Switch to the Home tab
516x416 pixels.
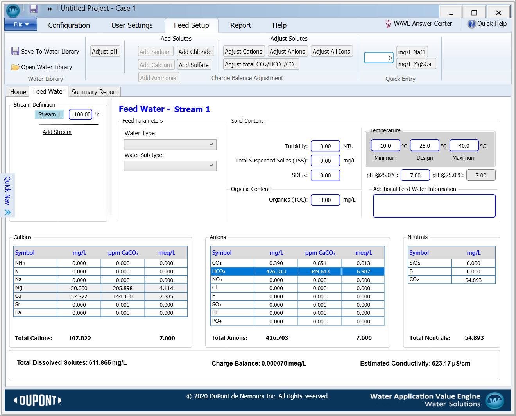(x=18, y=92)
